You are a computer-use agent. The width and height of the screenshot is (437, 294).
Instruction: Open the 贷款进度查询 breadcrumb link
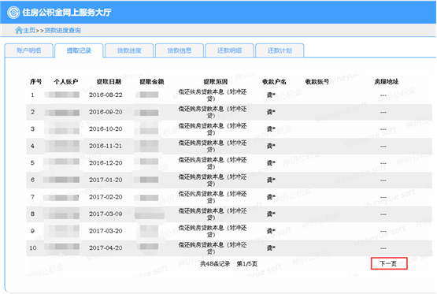pos(62,30)
